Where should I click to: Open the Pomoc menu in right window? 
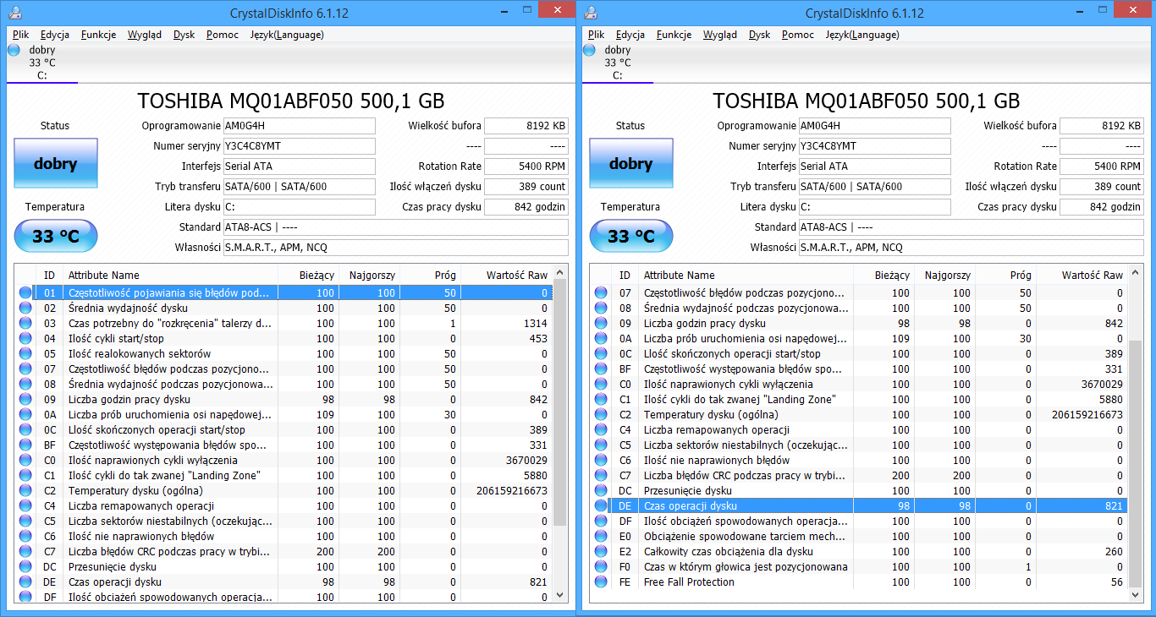(x=798, y=35)
